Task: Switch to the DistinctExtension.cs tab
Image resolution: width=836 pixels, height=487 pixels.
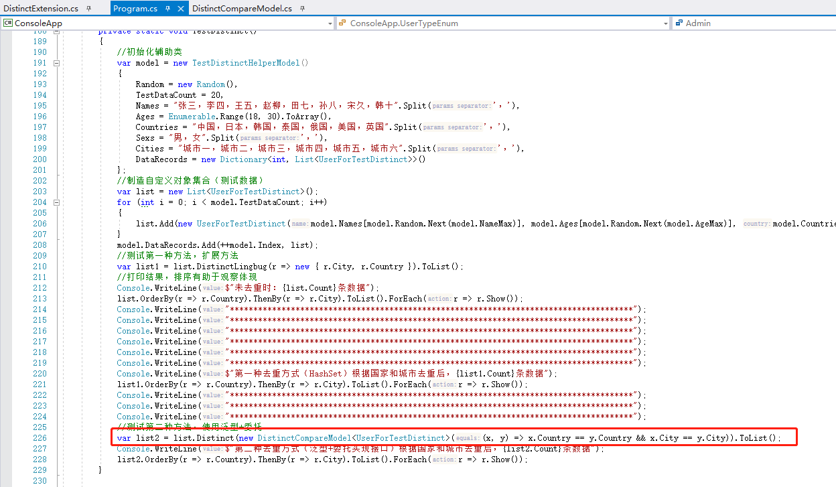Action: [41, 9]
